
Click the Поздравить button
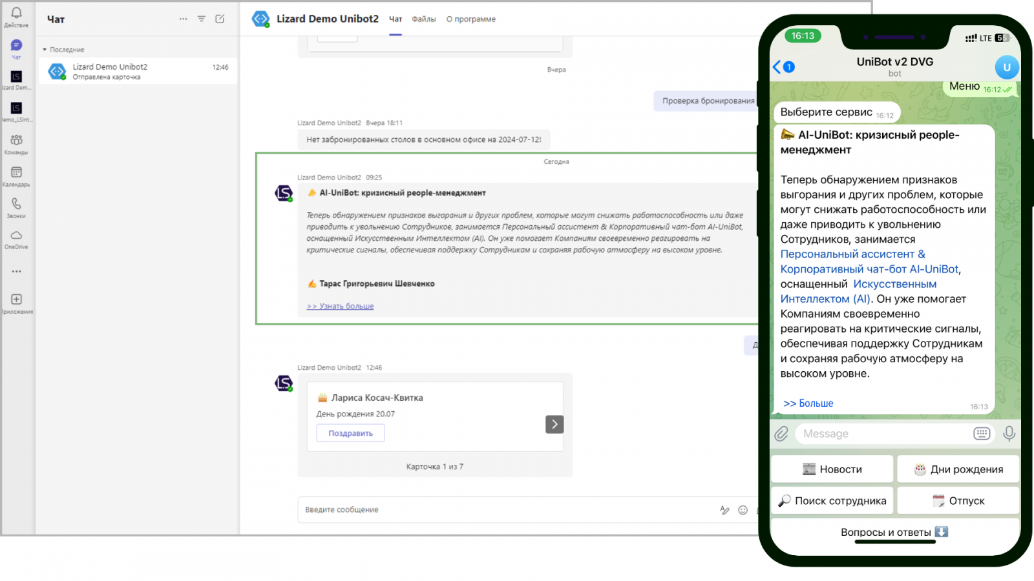pyautogui.click(x=350, y=433)
